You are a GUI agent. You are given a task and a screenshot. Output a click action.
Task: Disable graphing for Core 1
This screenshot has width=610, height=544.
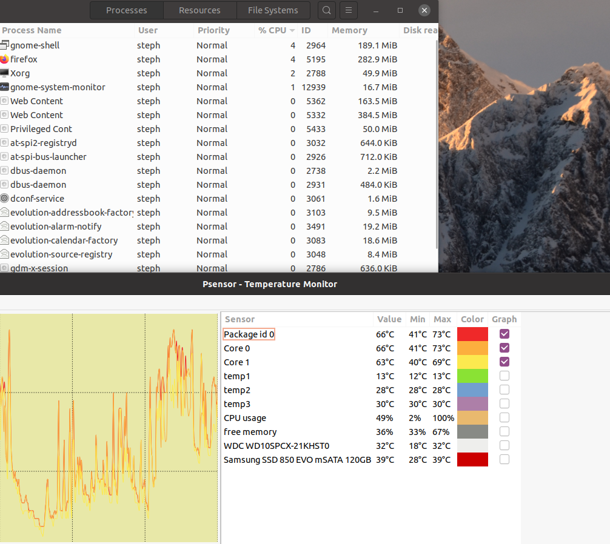tap(504, 362)
